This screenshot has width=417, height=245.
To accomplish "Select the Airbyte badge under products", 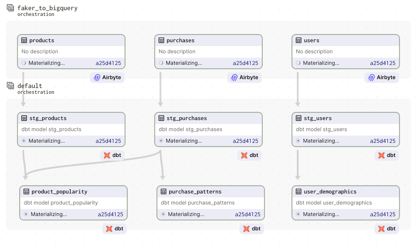I will point(107,77).
